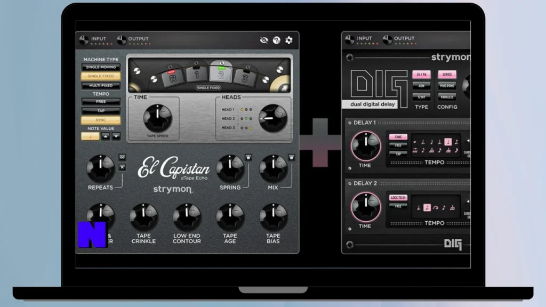Click the note value quarter-note display
Image resolution: width=546 pixels, height=307 pixels.
click(x=90, y=136)
